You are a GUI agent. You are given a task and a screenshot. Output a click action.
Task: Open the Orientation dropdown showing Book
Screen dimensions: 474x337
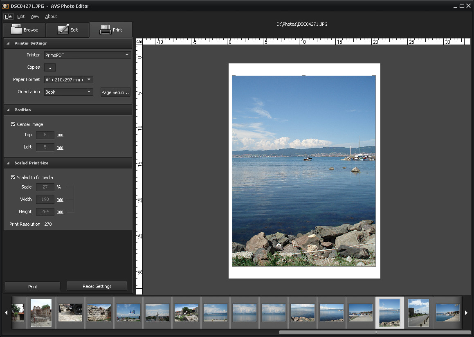tap(68, 92)
